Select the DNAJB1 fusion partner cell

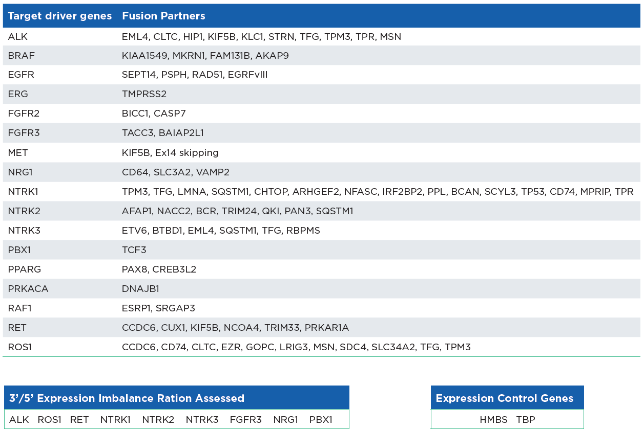[140, 289]
